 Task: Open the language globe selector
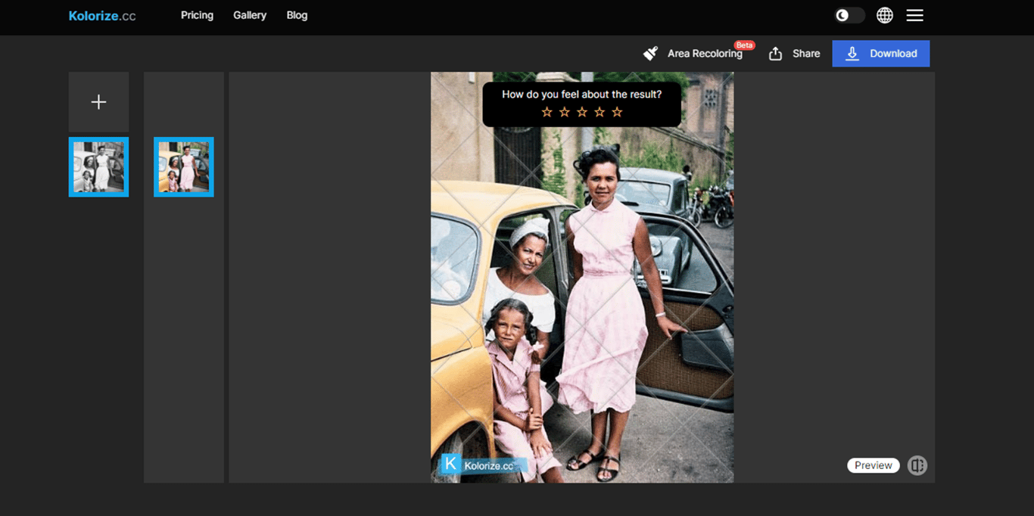(884, 15)
